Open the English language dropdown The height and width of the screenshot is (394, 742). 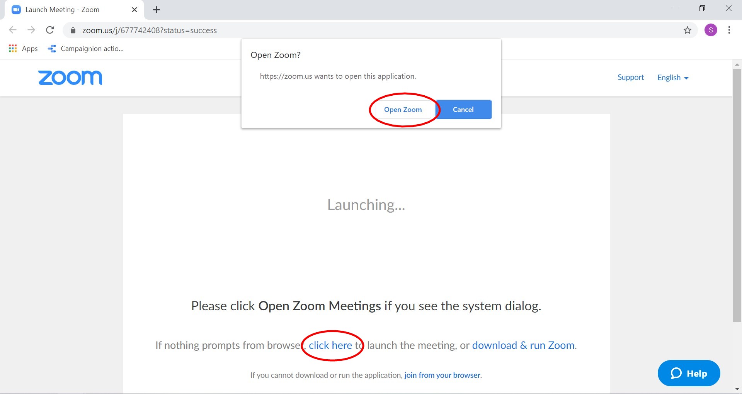pos(672,78)
